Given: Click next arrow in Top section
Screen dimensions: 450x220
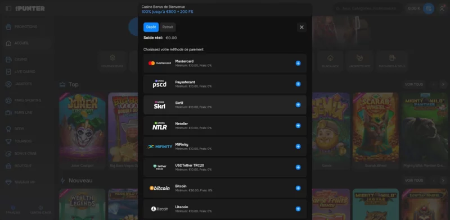Looking at the screenshot, I should tap(443, 85).
